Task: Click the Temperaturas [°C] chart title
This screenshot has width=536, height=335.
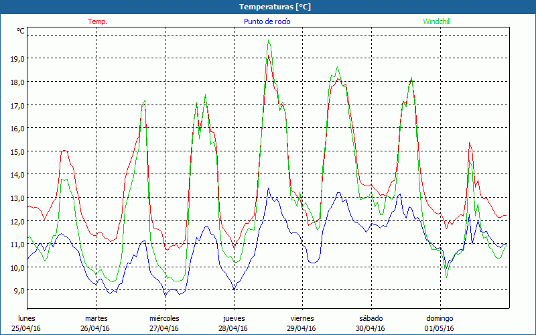Action: (275, 7)
